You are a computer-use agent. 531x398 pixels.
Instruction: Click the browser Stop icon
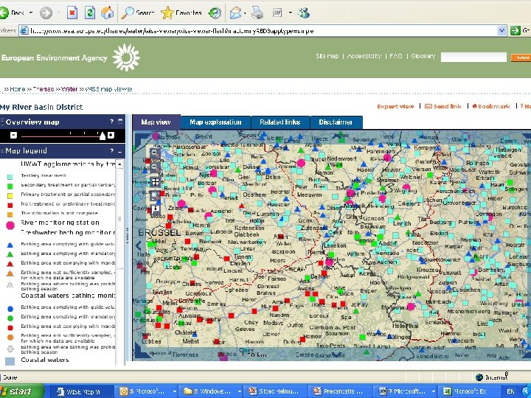click(72, 13)
